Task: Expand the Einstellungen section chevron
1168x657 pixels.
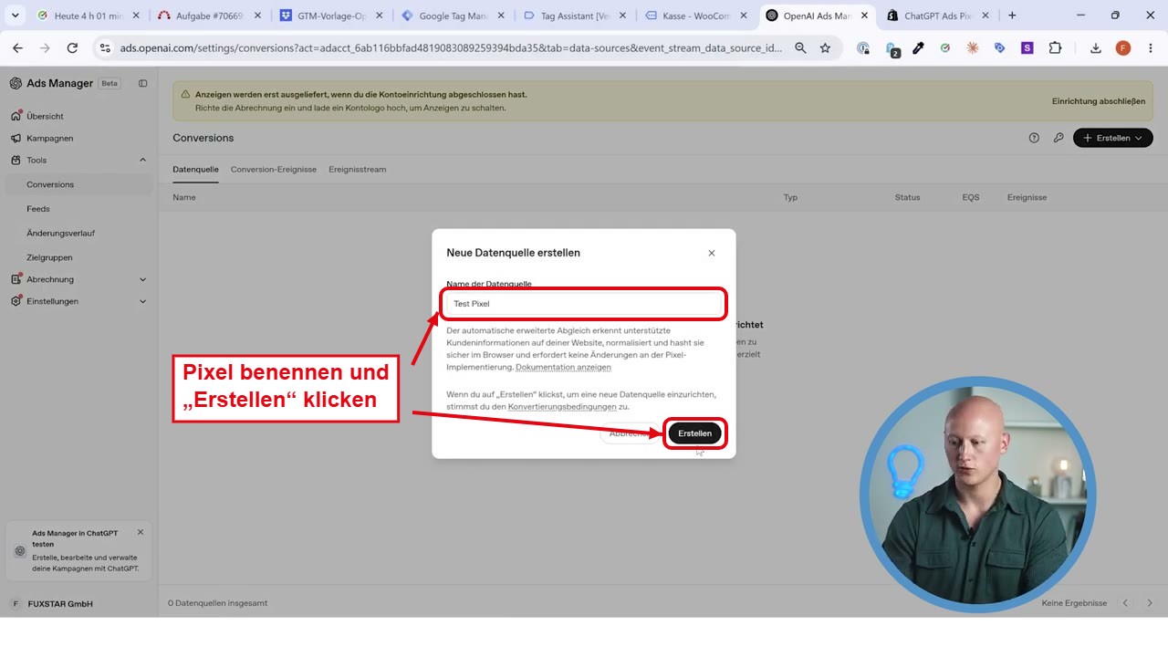Action: [142, 301]
